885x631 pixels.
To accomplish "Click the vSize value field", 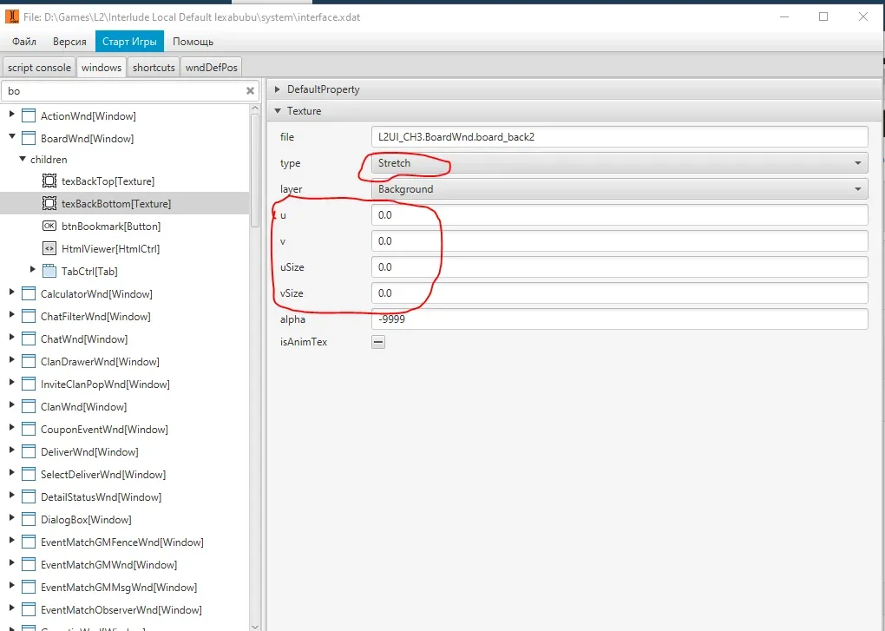I will (619, 292).
